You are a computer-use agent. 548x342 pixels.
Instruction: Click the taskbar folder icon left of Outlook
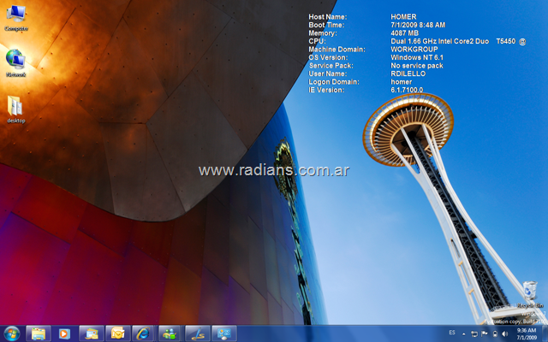pyautogui.click(x=91, y=333)
